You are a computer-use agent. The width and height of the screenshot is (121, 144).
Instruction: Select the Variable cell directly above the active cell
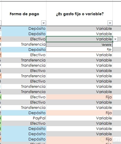[79, 34]
